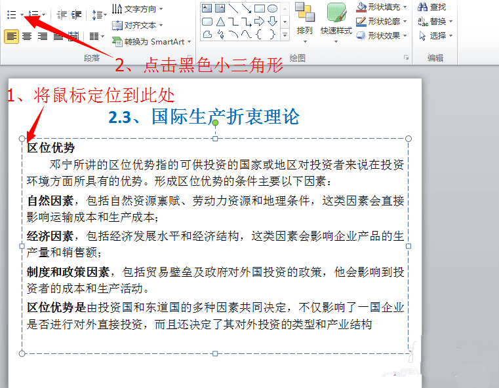Open the 快速样式 quick styles gallery
This screenshot has width=499, height=388.
coord(336,23)
